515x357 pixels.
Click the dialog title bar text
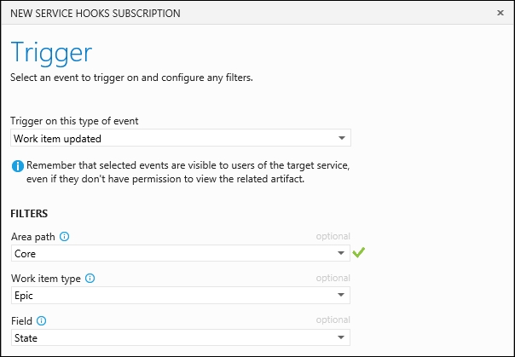[x=95, y=14]
